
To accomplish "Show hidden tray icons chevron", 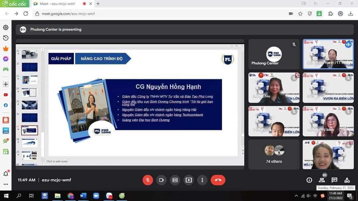I will click(x=296, y=196).
